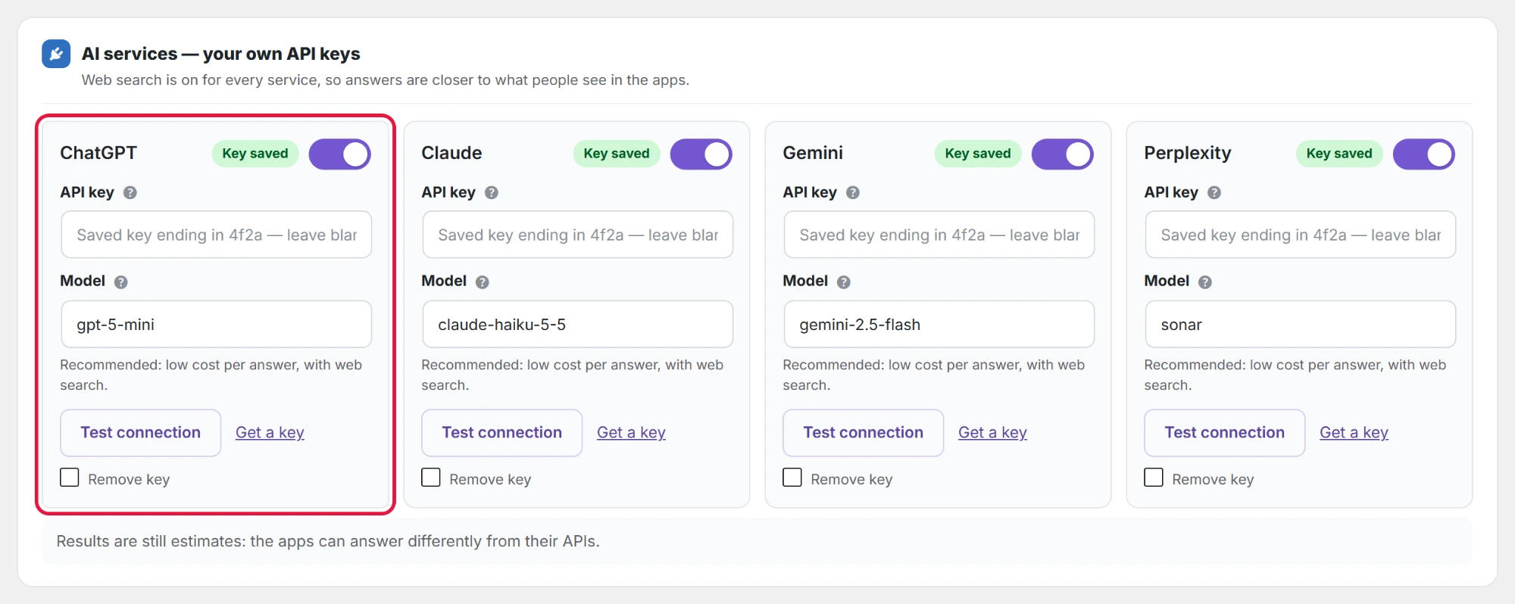1515x604 pixels.
Task: Tick the Gemini Remove key checkbox
Action: click(792, 478)
